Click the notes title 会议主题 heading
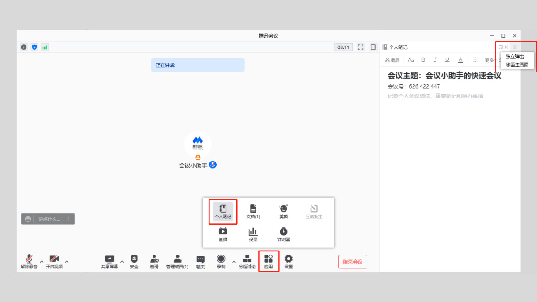The height and width of the screenshot is (302, 537). 444,76
